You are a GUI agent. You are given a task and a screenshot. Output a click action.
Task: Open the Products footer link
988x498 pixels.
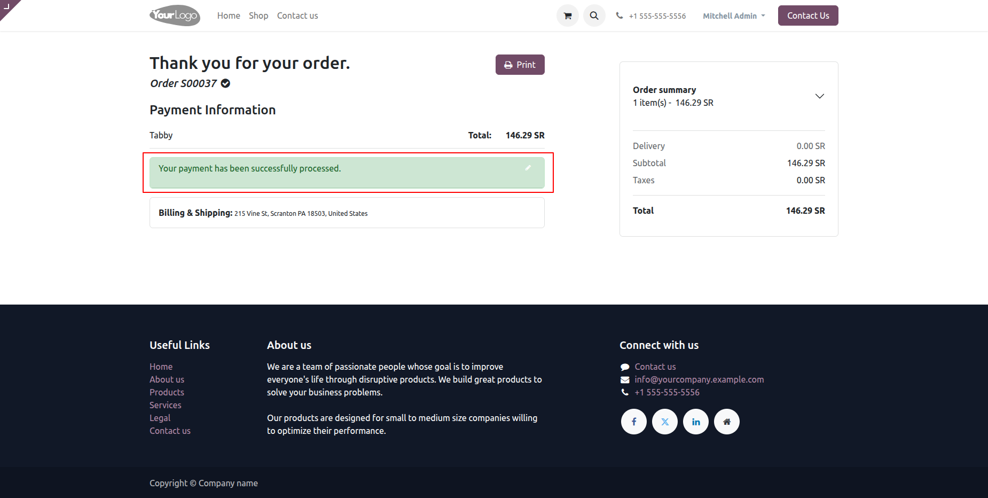pos(167,392)
